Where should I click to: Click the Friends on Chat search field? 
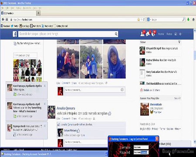point(25,55)
